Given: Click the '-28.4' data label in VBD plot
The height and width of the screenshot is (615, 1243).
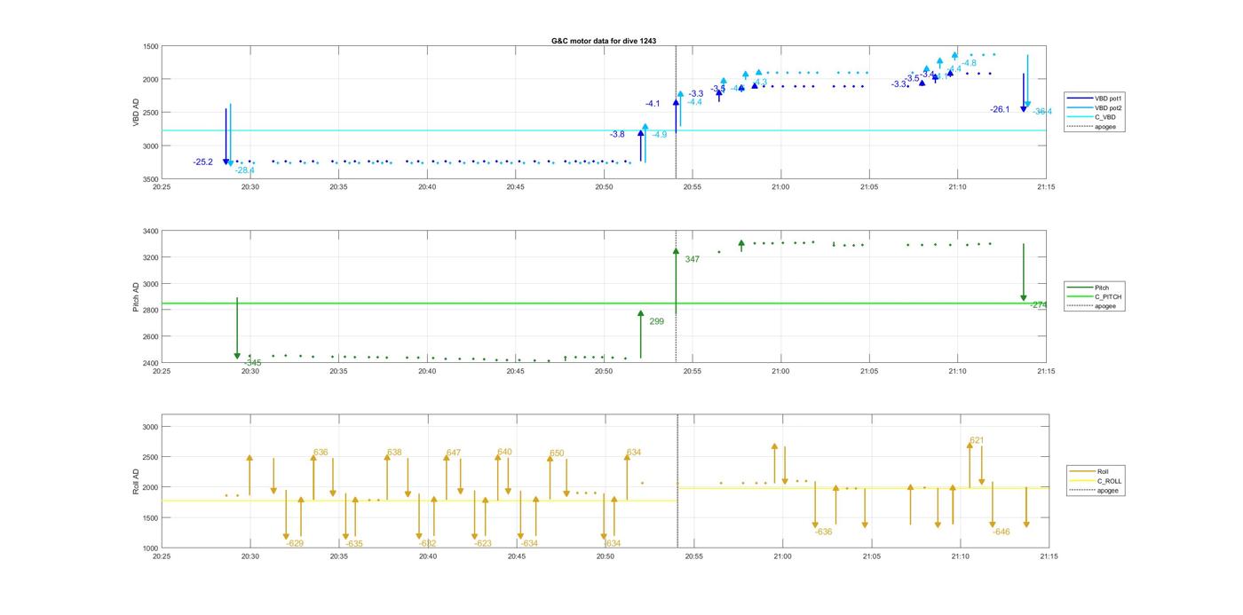Looking at the screenshot, I should pyautogui.click(x=245, y=170).
